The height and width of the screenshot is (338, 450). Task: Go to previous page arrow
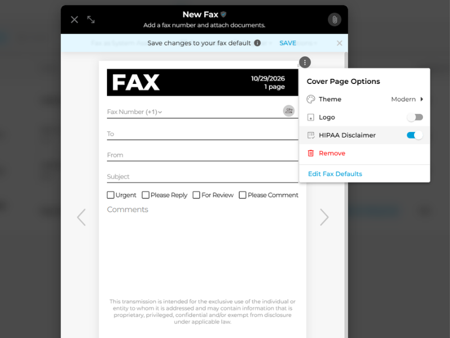pos(81,217)
